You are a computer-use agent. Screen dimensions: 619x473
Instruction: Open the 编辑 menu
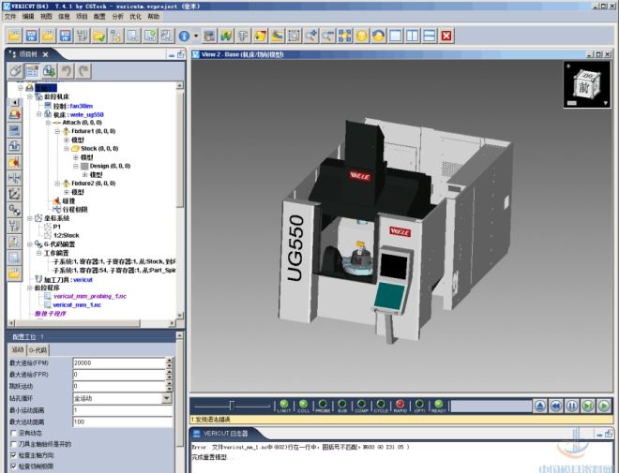point(28,17)
